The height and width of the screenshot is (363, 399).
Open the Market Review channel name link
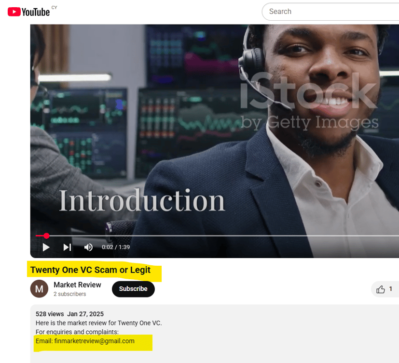click(77, 285)
